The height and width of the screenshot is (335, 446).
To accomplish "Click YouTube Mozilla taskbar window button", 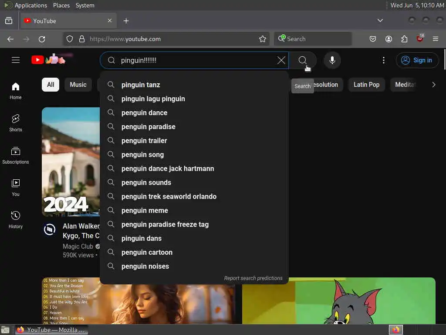I will tap(51, 330).
